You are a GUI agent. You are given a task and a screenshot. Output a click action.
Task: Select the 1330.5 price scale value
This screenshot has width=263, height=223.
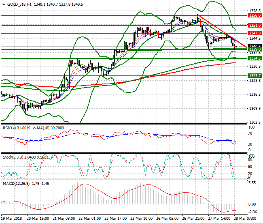click(x=255, y=66)
